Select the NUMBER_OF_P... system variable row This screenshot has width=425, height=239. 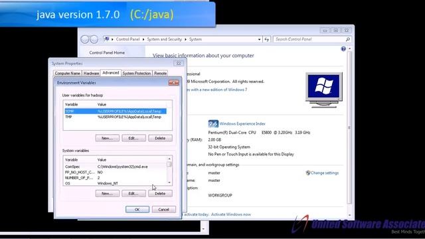(116, 178)
